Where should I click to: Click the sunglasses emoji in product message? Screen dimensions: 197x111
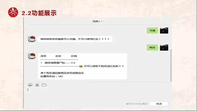(81, 66)
